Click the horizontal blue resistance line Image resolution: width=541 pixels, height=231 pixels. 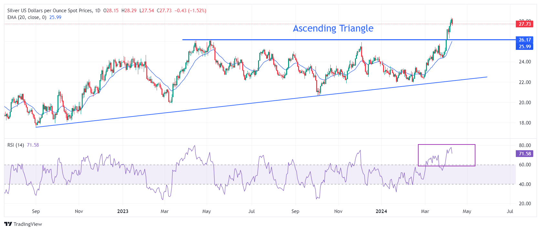(x=291, y=40)
